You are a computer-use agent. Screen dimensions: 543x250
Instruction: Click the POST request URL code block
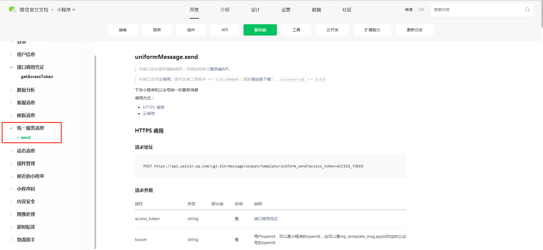pyautogui.click(x=271, y=166)
